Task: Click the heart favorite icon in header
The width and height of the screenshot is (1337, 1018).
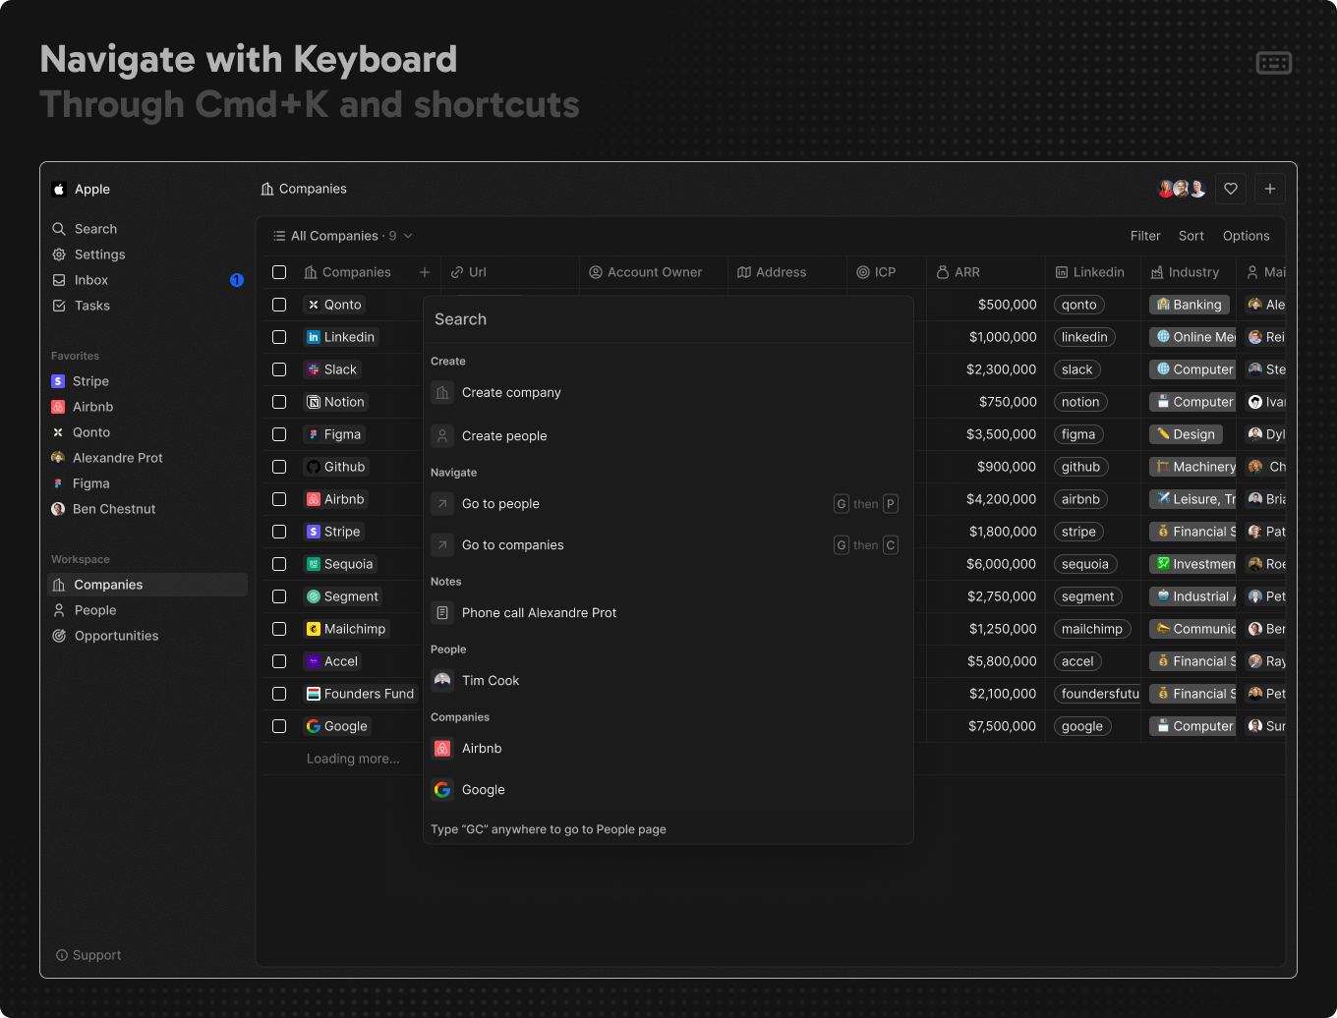Action: [1231, 189]
